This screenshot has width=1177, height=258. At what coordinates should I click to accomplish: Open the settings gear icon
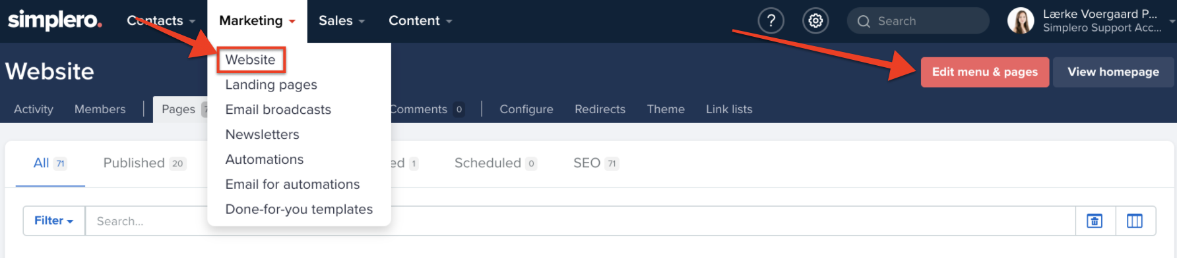pyautogui.click(x=815, y=21)
